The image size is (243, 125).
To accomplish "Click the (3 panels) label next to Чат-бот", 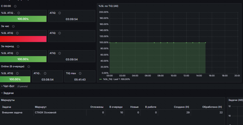I will 23,86.
